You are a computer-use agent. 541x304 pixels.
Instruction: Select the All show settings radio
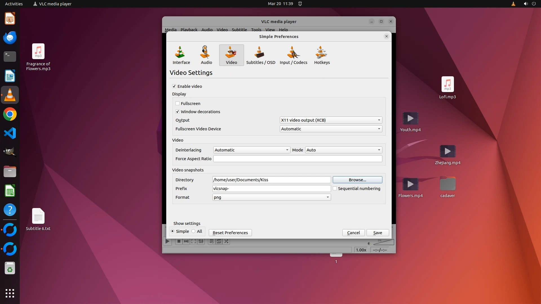coord(194,231)
